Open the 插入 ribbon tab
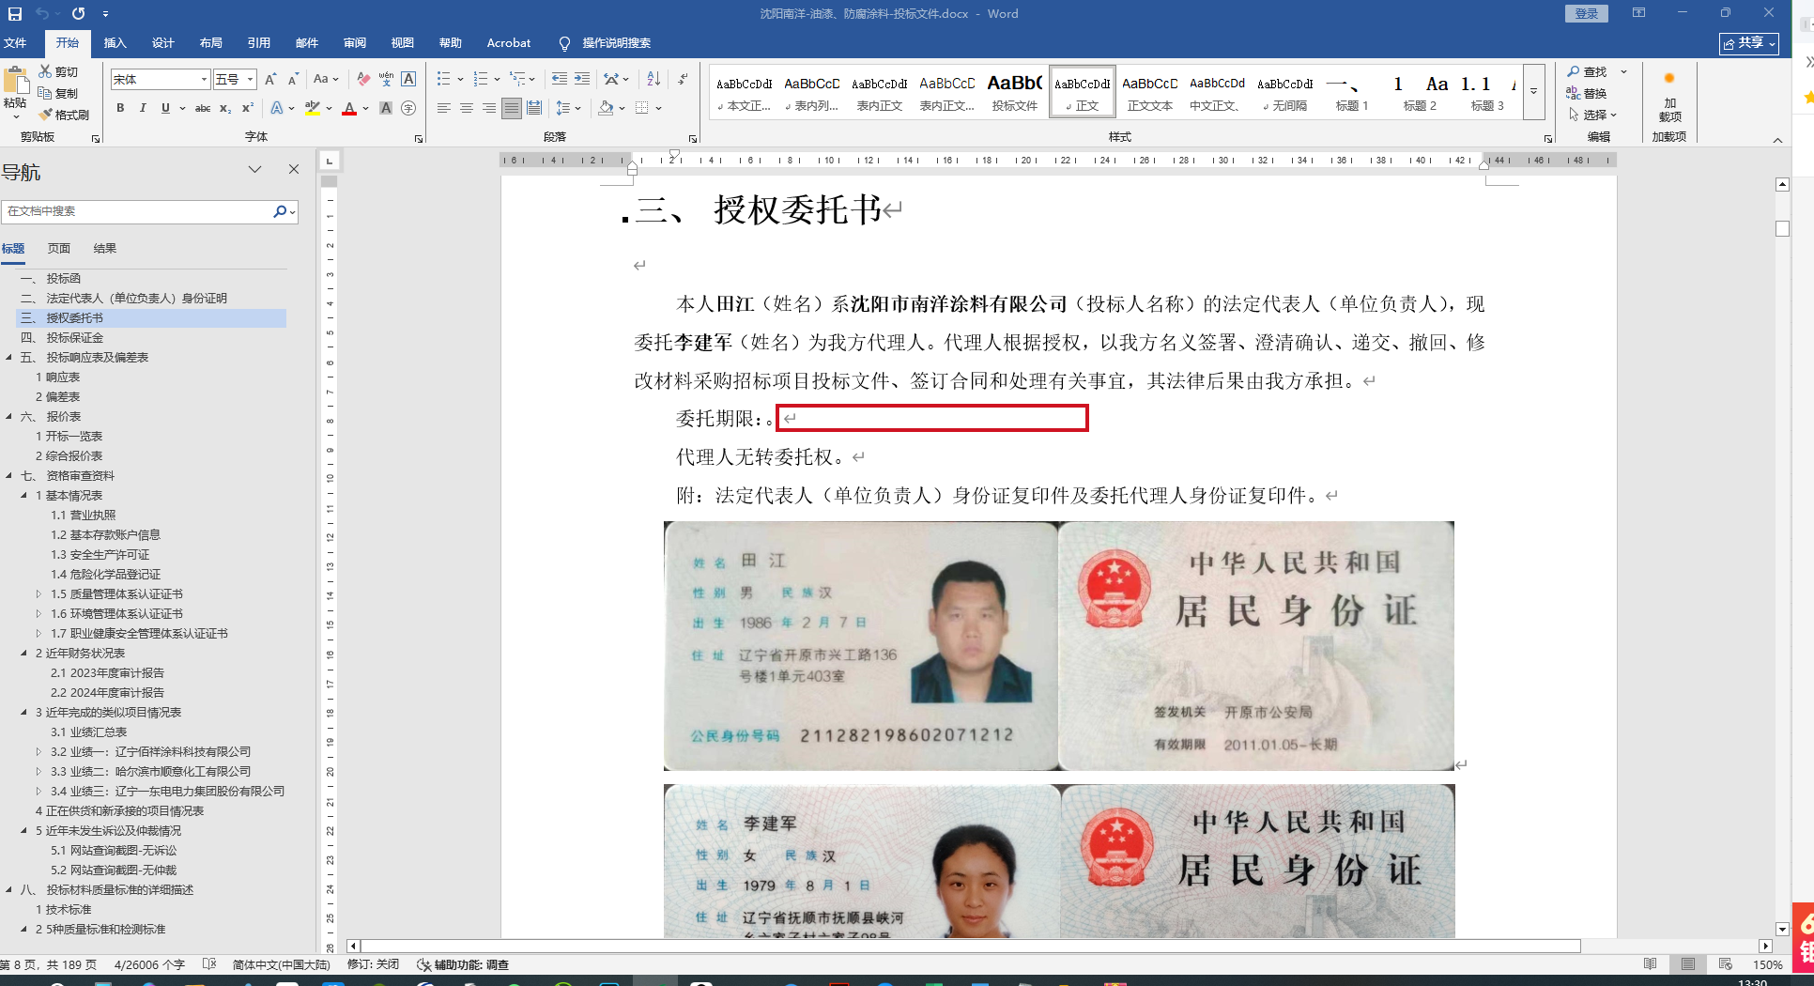 115,43
